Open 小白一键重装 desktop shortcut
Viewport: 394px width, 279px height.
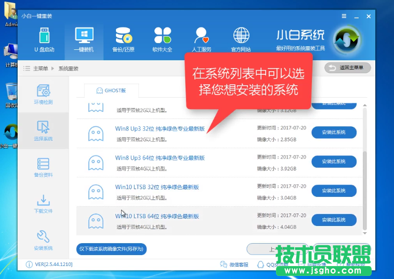coord(9,136)
